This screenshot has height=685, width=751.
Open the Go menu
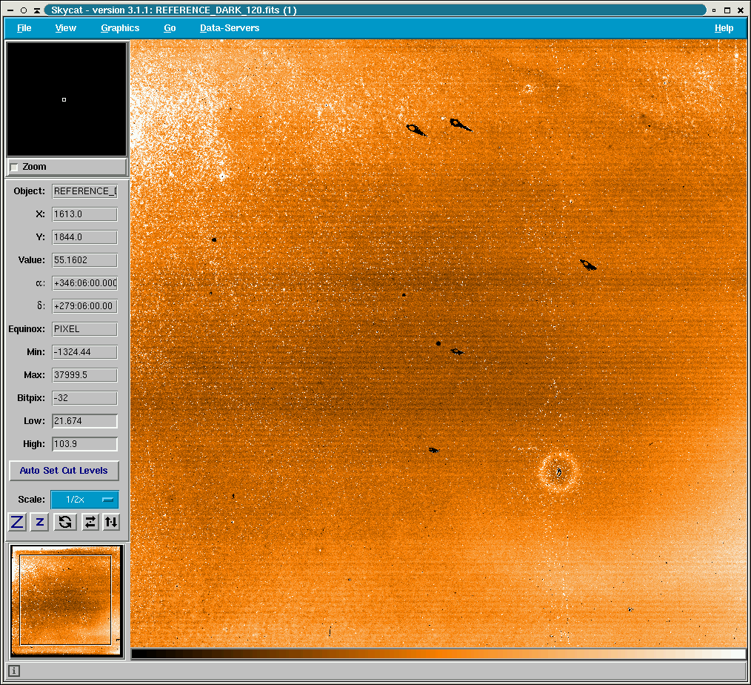tap(170, 28)
